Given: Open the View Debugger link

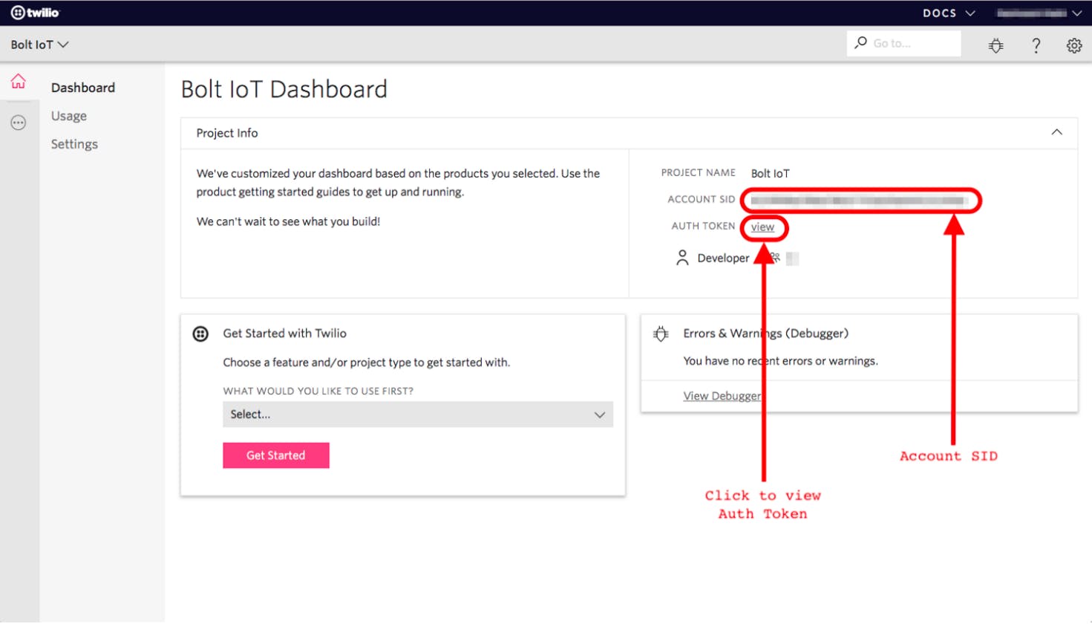Looking at the screenshot, I should [722, 396].
